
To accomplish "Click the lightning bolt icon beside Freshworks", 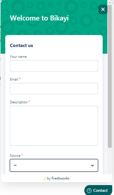I will 45,179.
